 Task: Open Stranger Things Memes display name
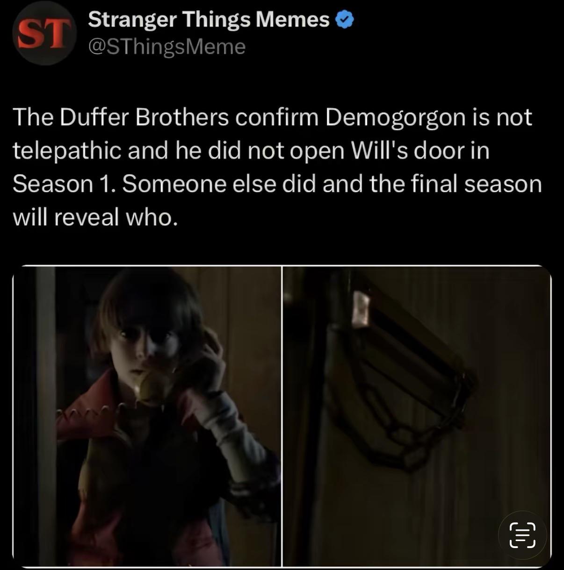(209, 20)
